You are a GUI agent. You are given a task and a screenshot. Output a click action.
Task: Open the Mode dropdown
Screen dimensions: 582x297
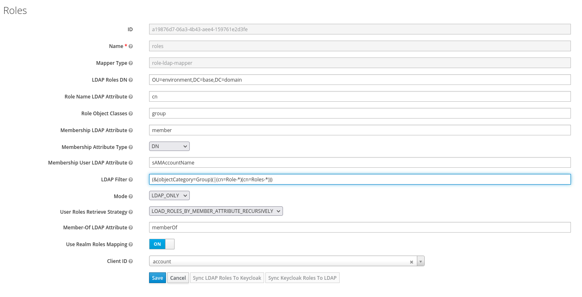coord(169,196)
